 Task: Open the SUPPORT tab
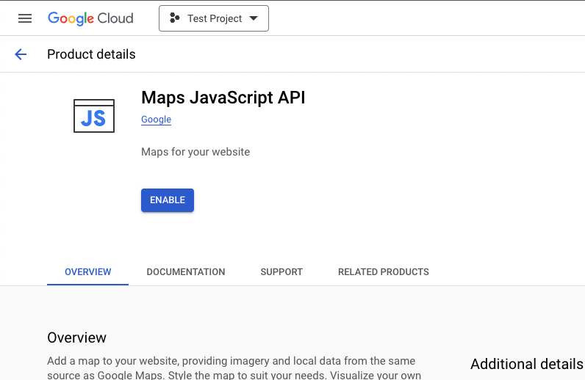click(x=281, y=272)
